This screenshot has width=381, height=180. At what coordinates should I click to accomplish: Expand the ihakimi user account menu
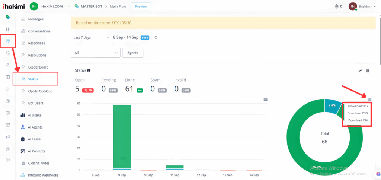[362, 6]
